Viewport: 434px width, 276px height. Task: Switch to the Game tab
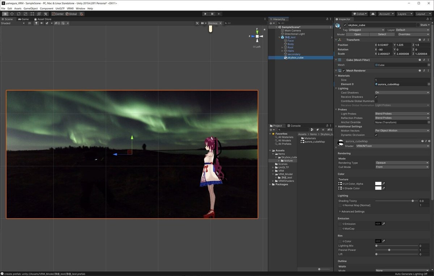click(24, 19)
